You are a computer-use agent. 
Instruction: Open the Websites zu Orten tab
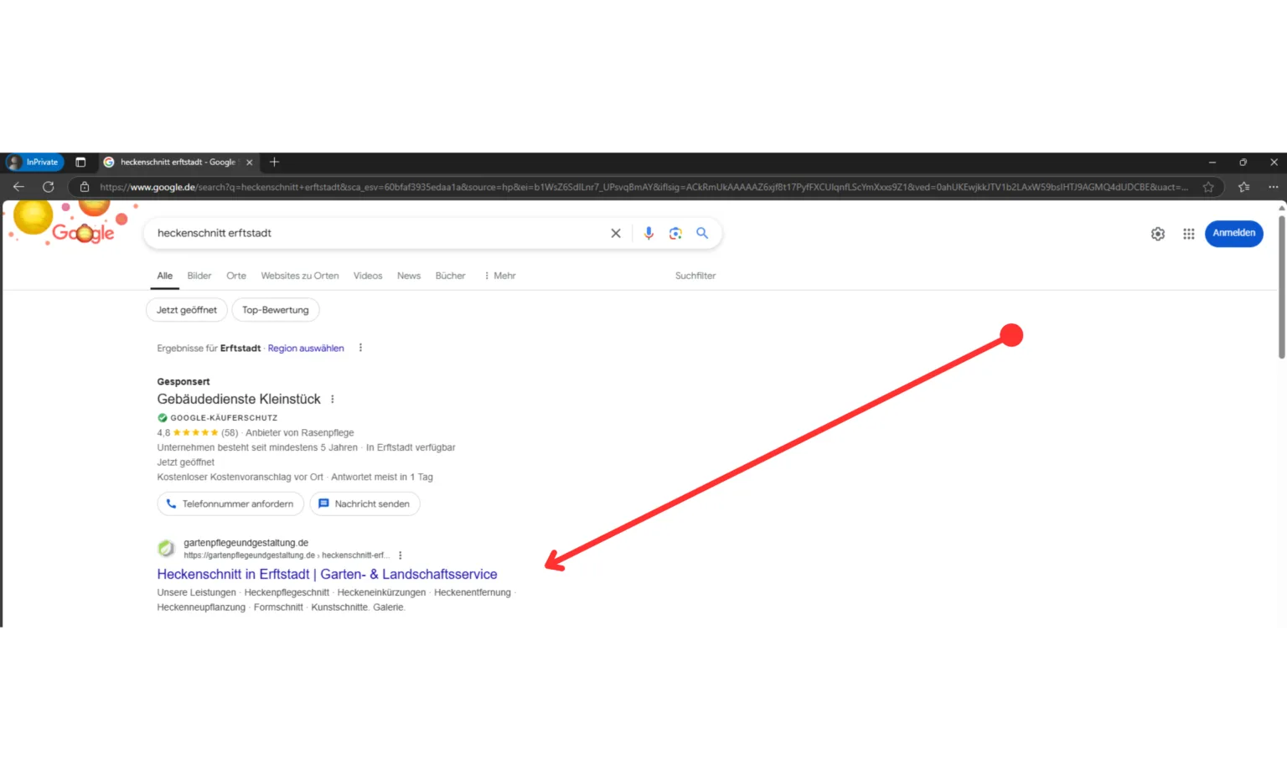(300, 276)
